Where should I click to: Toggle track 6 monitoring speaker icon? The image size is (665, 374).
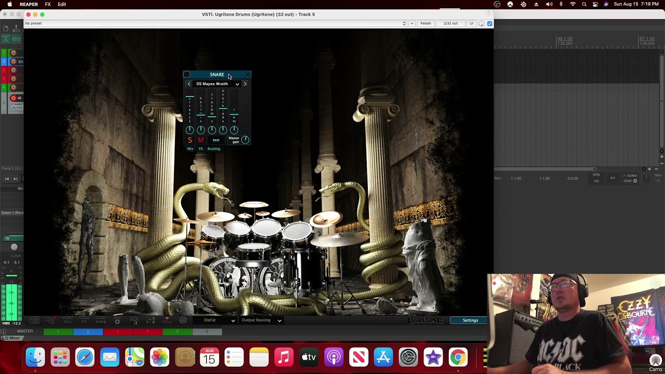click(19, 98)
